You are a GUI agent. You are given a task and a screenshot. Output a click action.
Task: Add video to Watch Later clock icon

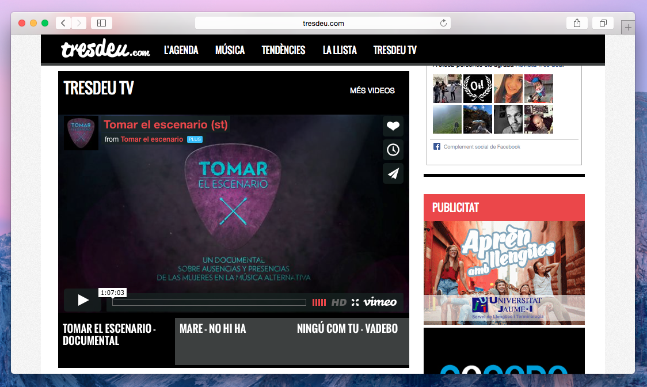(x=393, y=150)
